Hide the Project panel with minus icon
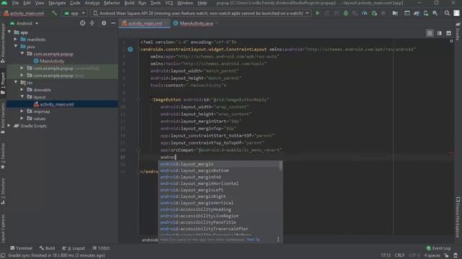Image resolution: width=462 pixels, height=259 pixels. pos(113,23)
